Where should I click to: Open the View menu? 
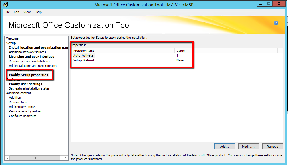click(x=27, y=12)
